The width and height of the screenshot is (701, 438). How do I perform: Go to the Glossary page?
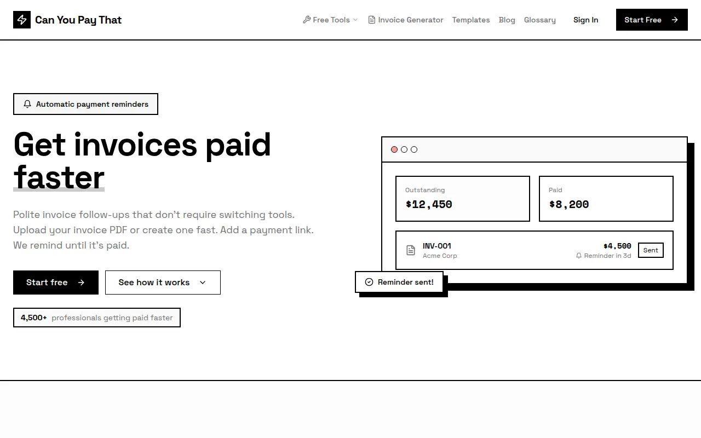tap(540, 20)
